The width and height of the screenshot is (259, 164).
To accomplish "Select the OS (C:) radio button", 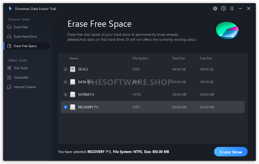I will click(x=66, y=69).
